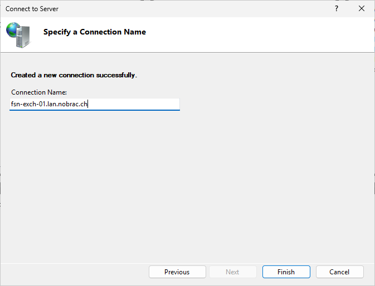Click the white header banner background
This screenshot has width=375, height=286.
239,34
